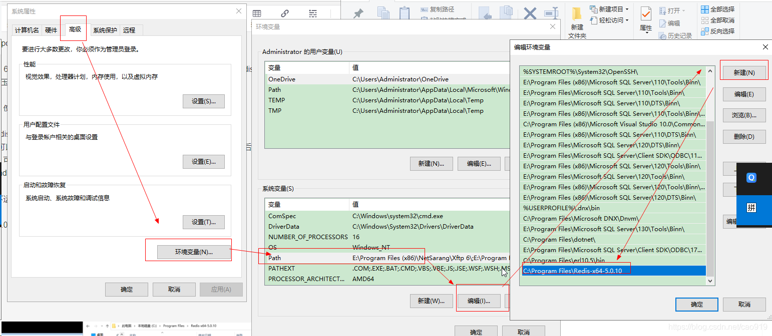Click 浏览(B) in 编辑环境变量 dialog
The width and height of the screenshot is (772, 336).
point(744,115)
